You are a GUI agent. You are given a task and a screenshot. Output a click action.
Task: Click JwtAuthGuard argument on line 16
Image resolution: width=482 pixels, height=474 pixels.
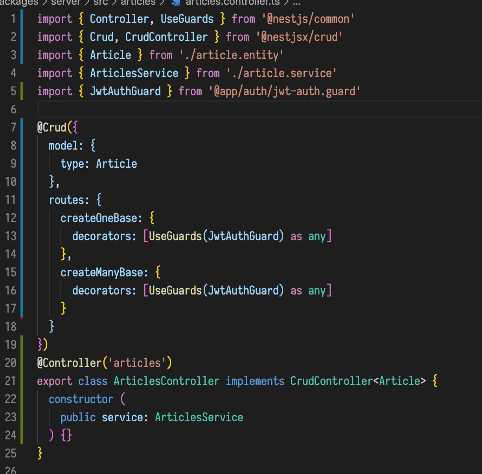243,291
